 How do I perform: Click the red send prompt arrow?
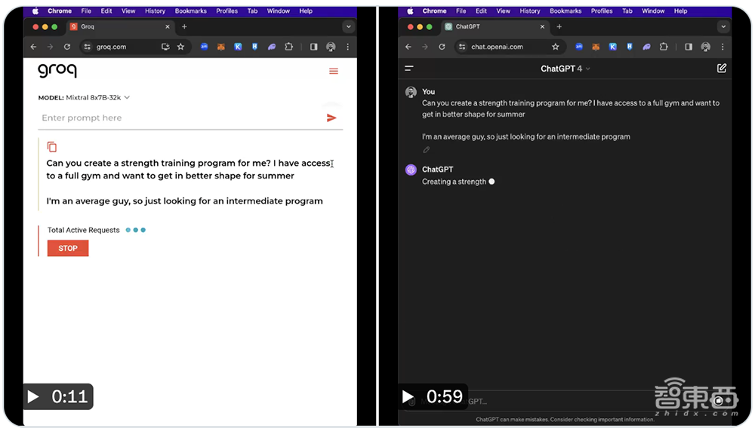pos(331,118)
